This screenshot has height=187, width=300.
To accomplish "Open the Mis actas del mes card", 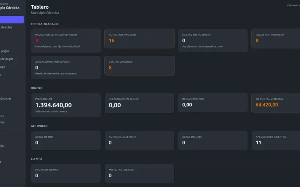I will pyautogui.click(x=139, y=174).
